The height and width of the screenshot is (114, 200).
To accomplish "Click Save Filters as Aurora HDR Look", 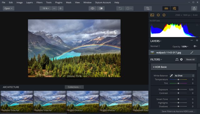I will pyautogui.click(x=178, y=111).
